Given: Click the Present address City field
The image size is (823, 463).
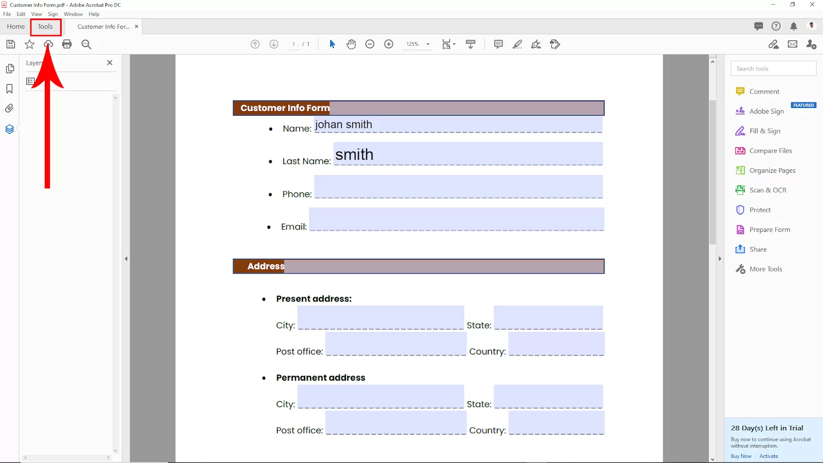Looking at the screenshot, I should pyautogui.click(x=381, y=317).
